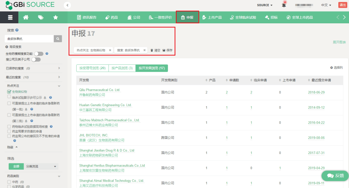
Task: Toggle 生物药模糊搜索功能 switch
Action: click(39, 54)
